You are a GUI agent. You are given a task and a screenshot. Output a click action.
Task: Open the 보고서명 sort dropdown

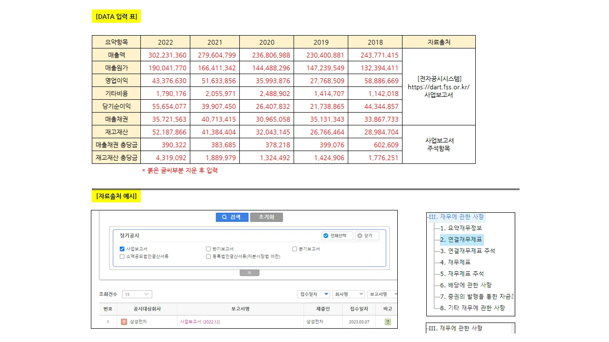tap(383, 294)
